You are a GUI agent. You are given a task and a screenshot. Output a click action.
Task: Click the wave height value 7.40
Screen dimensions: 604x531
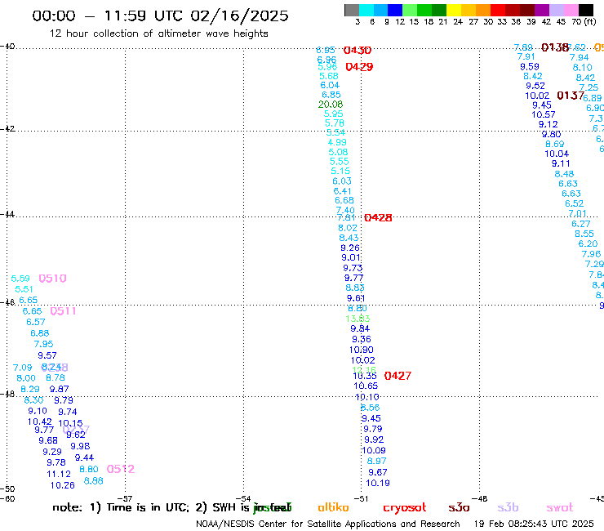(x=345, y=210)
